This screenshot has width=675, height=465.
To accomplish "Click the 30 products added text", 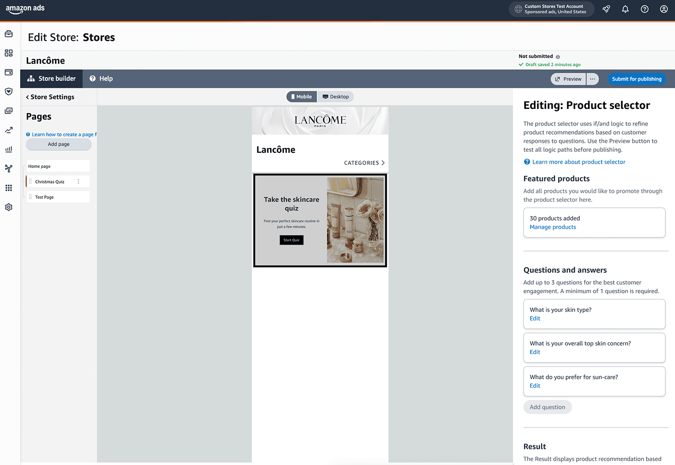I will 555,218.
